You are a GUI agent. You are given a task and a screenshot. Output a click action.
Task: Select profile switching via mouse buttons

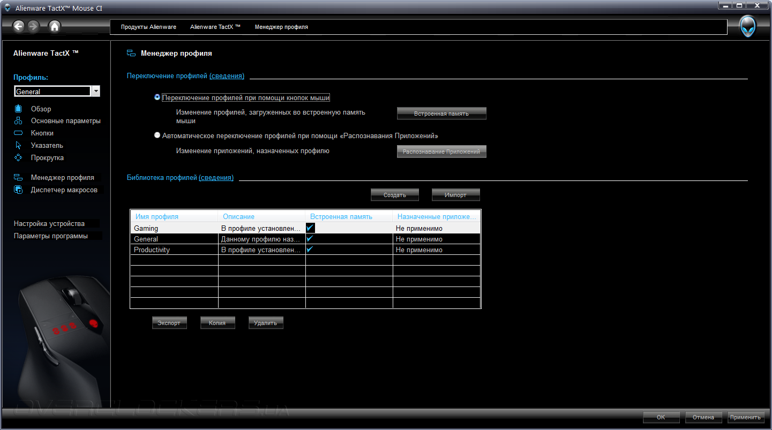pos(157,97)
